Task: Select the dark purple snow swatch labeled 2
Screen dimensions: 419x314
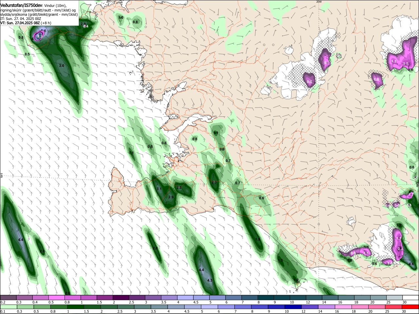Action: tap(121, 297)
